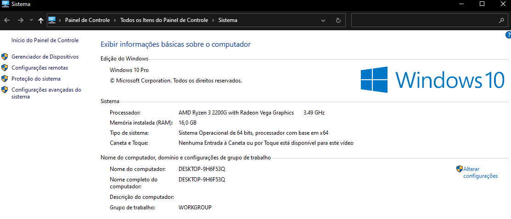Click the forward navigation arrow
Viewport: 511px width, 219px height.
click(x=21, y=20)
